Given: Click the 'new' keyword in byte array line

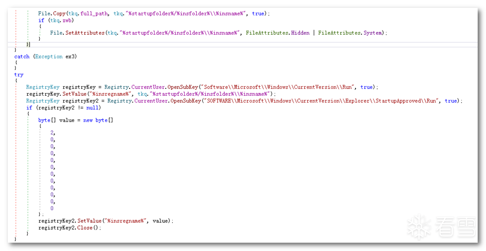Looking at the screenshot, I should coord(88,120).
